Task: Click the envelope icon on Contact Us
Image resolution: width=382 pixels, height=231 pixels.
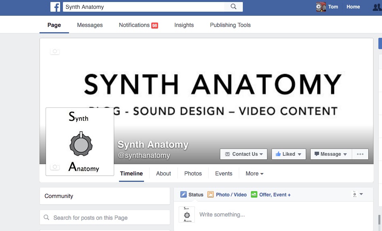Action: [227, 154]
